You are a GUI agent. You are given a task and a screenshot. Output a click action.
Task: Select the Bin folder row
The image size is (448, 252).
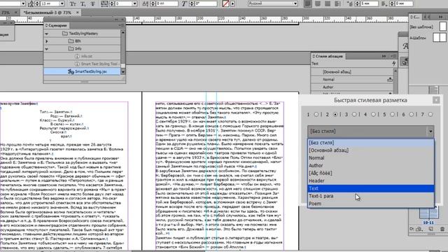click(x=82, y=41)
